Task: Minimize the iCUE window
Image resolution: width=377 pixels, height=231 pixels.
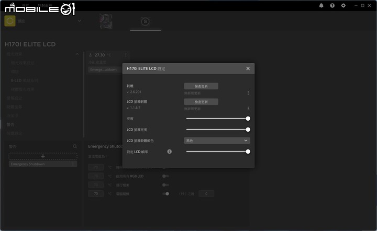Action: click(x=356, y=6)
